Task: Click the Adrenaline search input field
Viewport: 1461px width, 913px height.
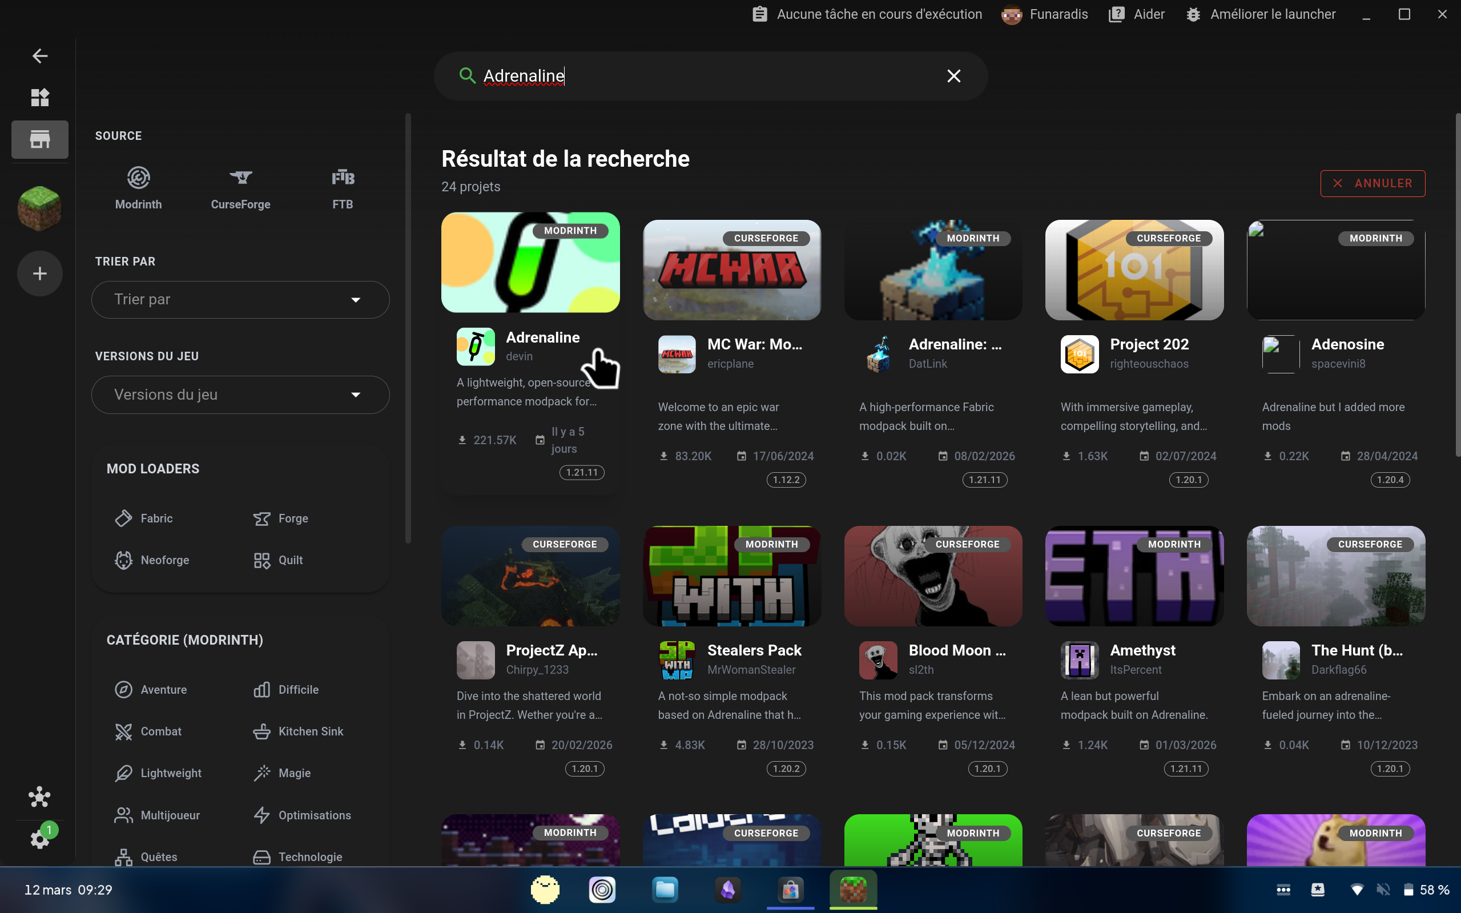Action: pyautogui.click(x=711, y=76)
